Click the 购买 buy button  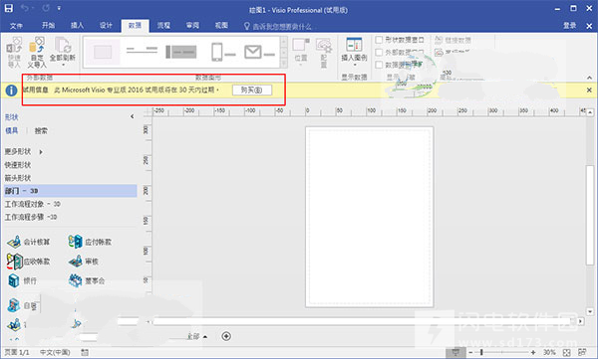(252, 90)
